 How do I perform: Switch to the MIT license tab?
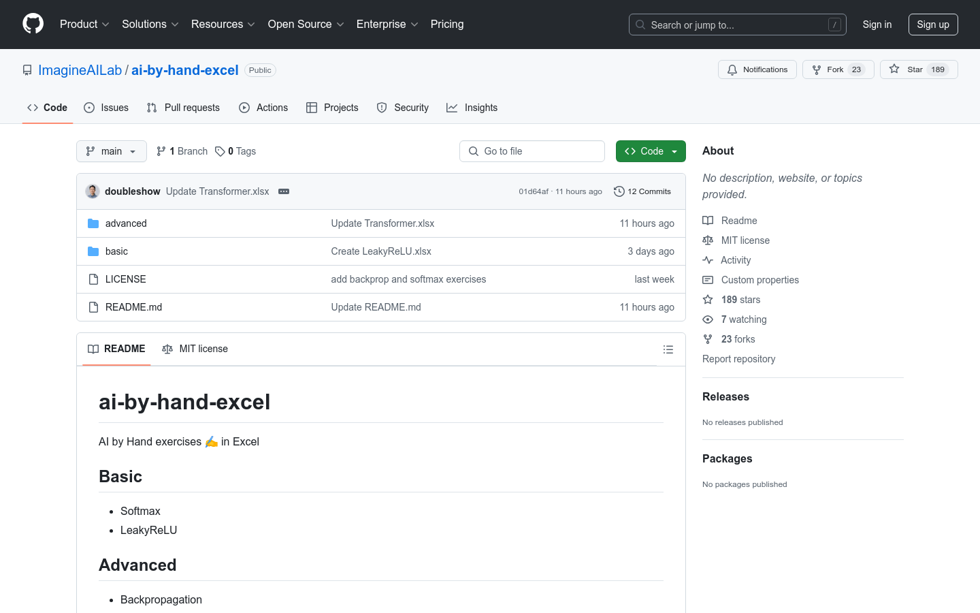point(195,349)
